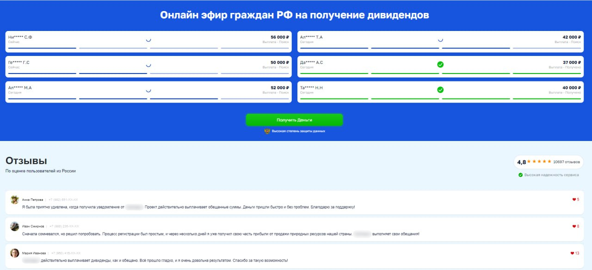Tap the heart on Мария Иванова's review
Viewport: 592px width, 270px height.
[x=573, y=253]
